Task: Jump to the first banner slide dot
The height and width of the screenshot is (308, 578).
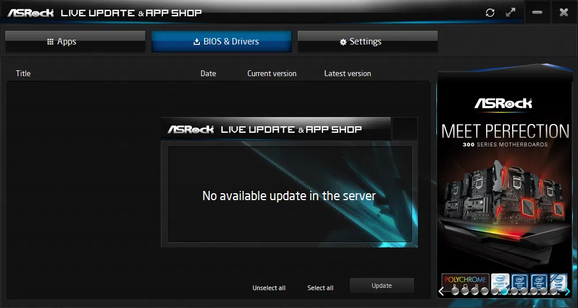Action: tap(455, 291)
